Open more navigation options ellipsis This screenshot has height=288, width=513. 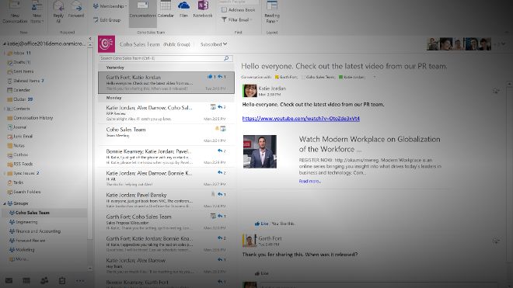[80, 280]
